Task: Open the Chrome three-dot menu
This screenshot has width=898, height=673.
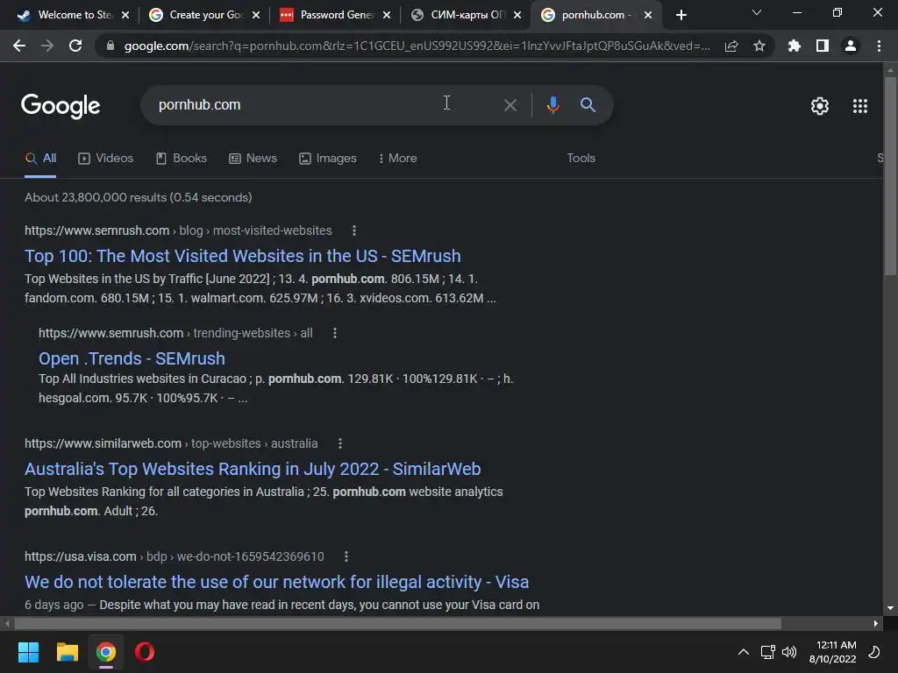Action: (879, 46)
